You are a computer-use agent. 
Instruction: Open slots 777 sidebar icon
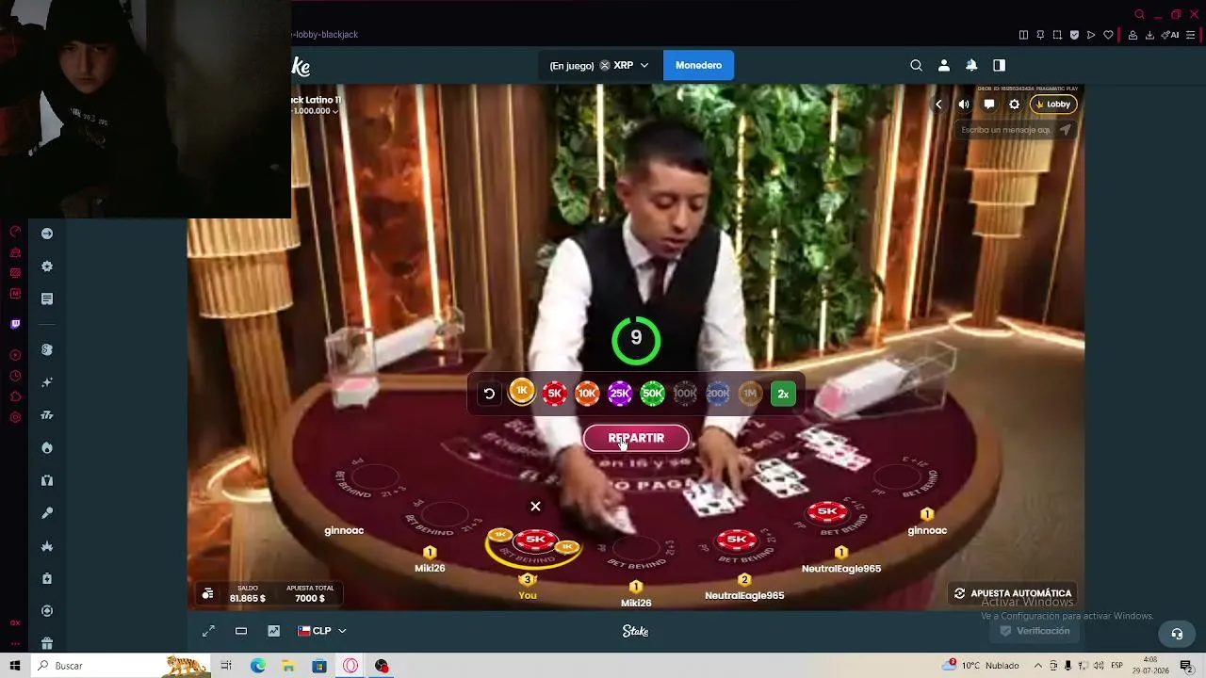pyautogui.click(x=47, y=415)
